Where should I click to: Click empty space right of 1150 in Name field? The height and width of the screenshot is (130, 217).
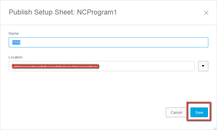(116, 43)
